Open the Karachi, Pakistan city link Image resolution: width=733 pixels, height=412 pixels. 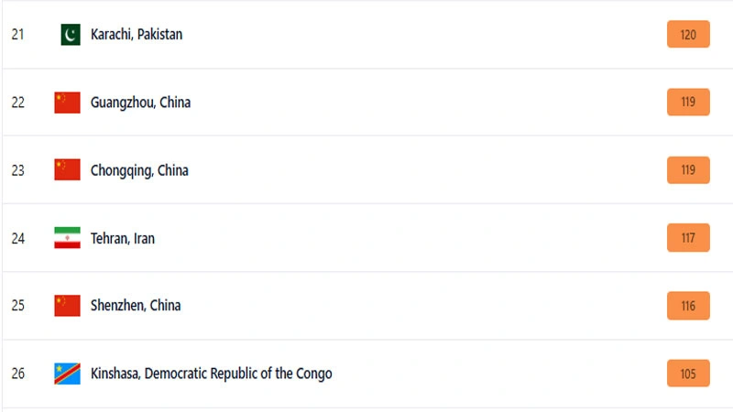pyautogui.click(x=137, y=35)
